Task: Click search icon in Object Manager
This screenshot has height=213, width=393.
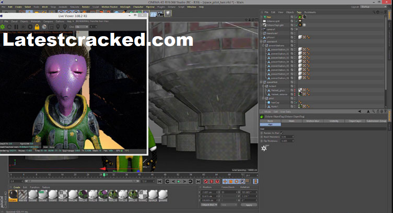Action: coord(374,12)
